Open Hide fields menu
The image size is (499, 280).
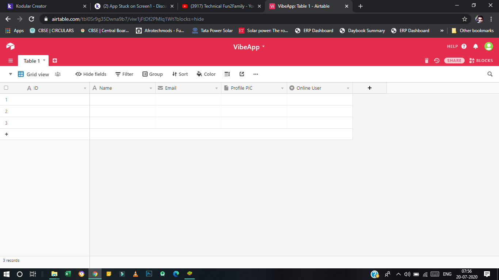tap(91, 74)
